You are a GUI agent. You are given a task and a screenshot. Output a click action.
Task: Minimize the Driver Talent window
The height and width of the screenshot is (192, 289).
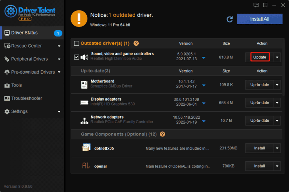274,5
